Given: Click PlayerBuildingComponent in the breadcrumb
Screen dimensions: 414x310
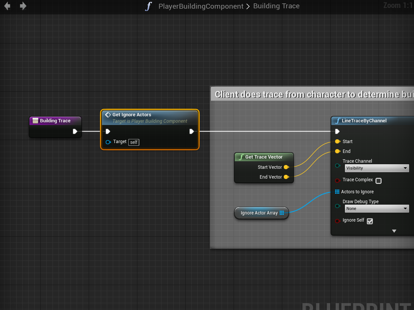Looking at the screenshot, I should pyautogui.click(x=201, y=6).
